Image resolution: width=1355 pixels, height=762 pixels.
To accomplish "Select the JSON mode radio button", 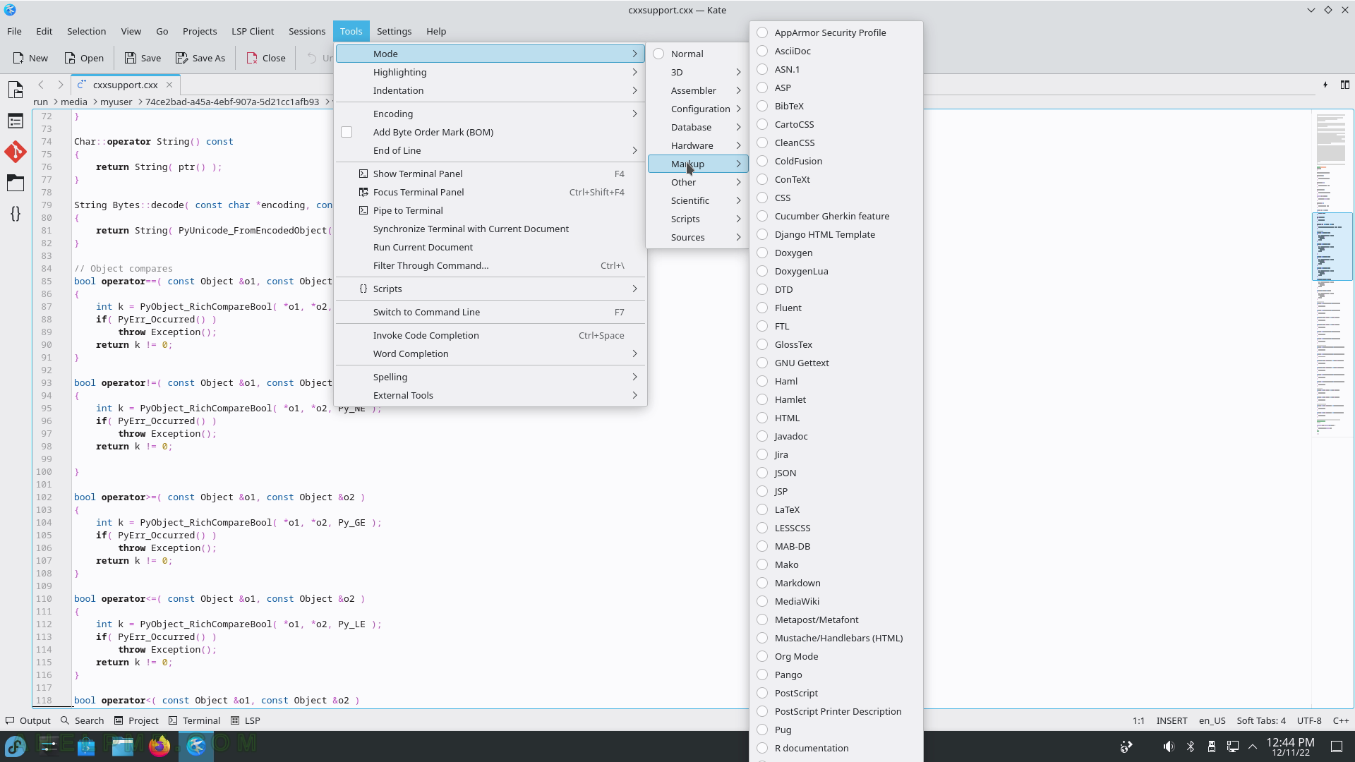I will (762, 473).
